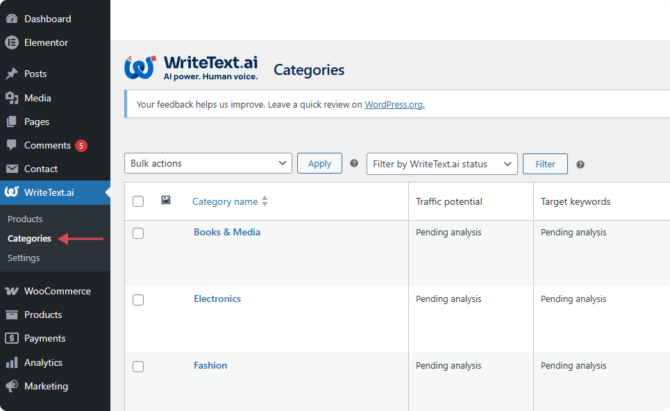The width and height of the screenshot is (670, 411).
Task: Open WriteText.ai Settings submenu item
Action: tap(24, 258)
